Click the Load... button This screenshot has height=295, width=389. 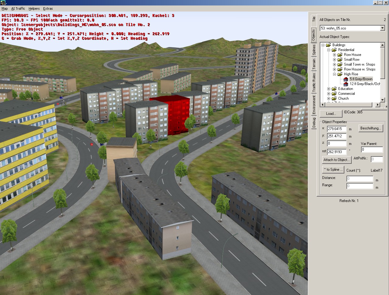point(331,114)
